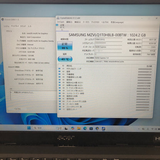
Task: Click the ID column header
Action: (x=63, y=66)
